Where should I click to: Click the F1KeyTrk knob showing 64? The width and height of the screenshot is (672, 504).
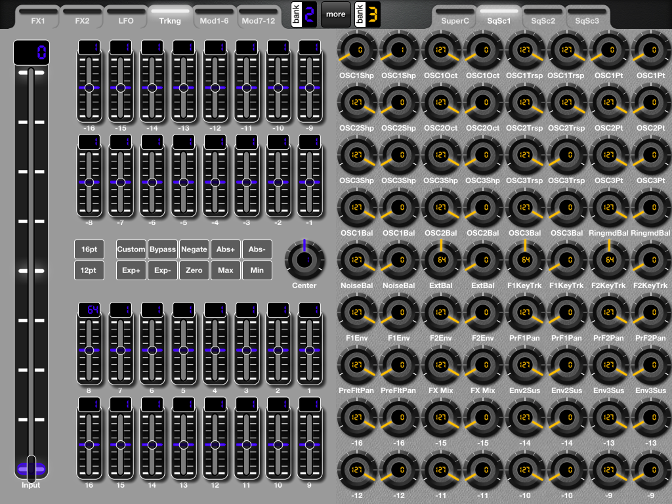click(x=524, y=260)
